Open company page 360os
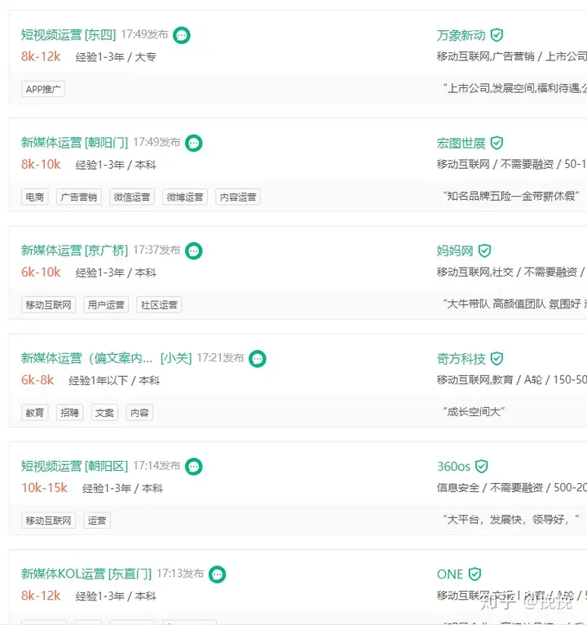Image resolution: width=587 pixels, height=625 pixels. (x=453, y=467)
